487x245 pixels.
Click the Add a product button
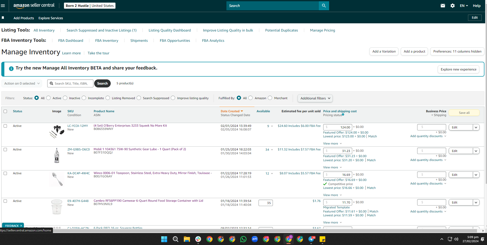click(x=414, y=51)
